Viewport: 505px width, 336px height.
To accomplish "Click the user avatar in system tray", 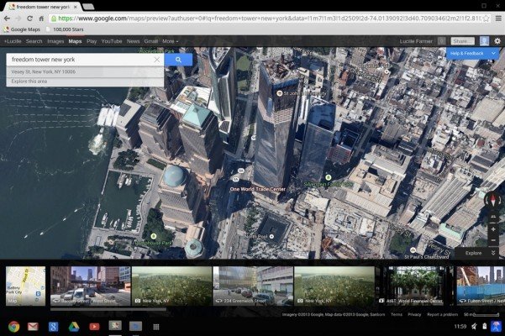I will [x=496, y=327].
